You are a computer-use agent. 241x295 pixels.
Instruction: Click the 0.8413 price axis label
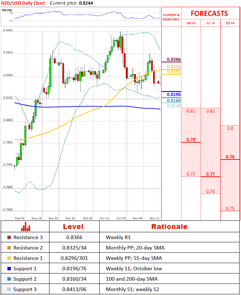pyautogui.click(x=8, y=52)
